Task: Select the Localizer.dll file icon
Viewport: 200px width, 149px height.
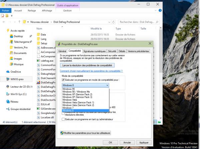Action: (x=38, y=117)
